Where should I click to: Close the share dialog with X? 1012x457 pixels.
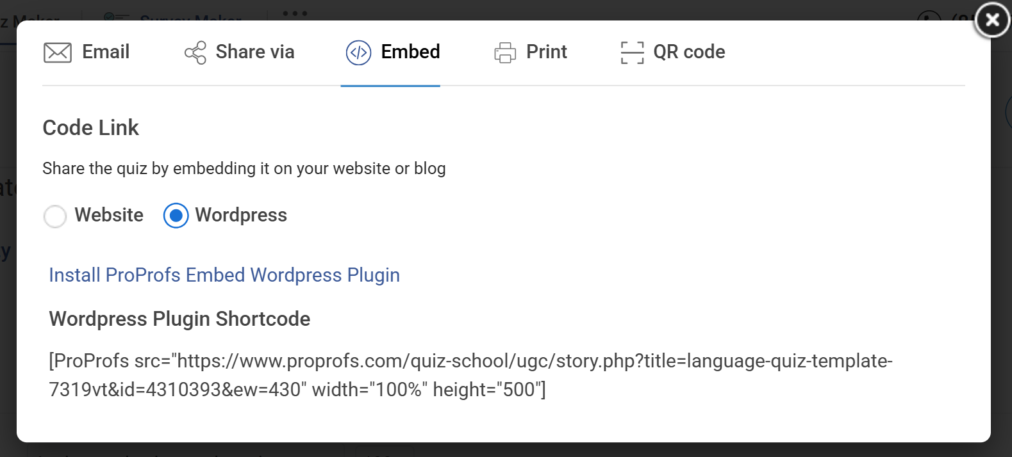click(x=992, y=20)
